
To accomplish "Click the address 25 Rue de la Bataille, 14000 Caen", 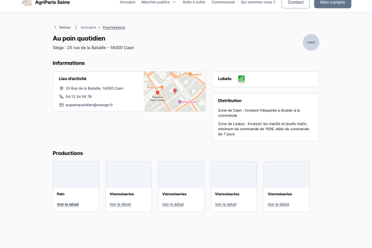I will coord(94,88).
